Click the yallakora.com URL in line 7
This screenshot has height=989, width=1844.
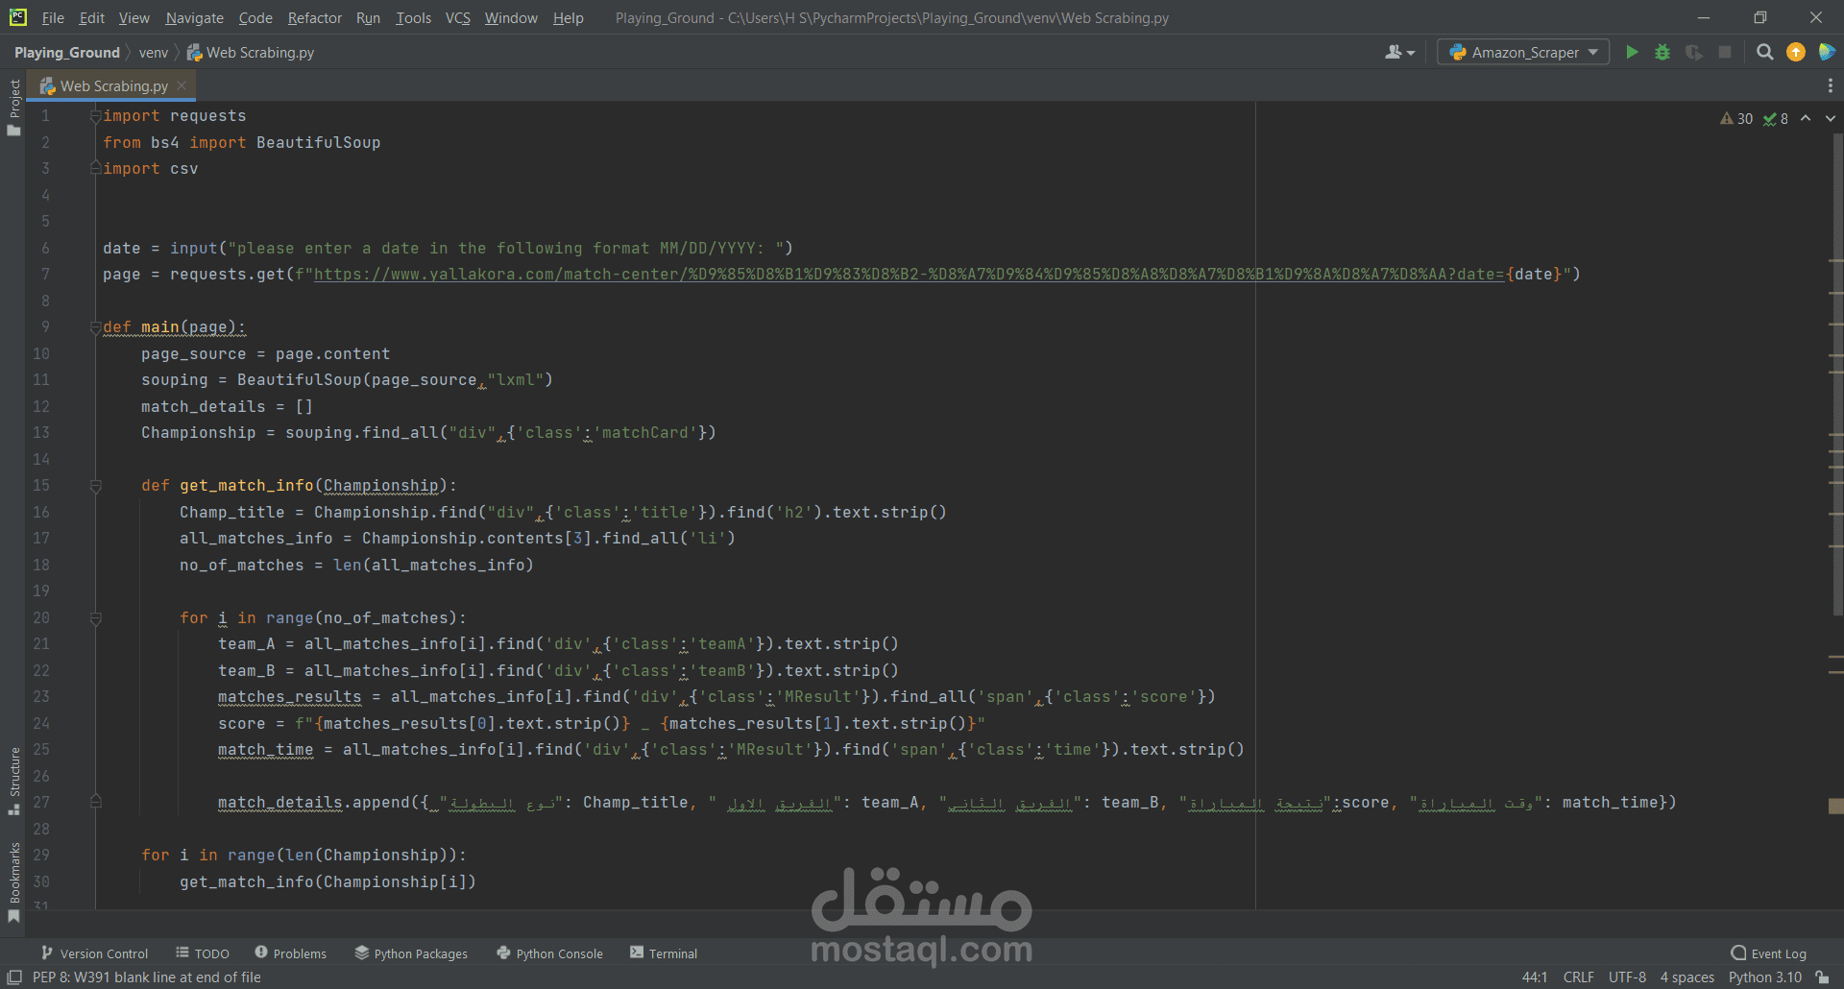[909, 275]
